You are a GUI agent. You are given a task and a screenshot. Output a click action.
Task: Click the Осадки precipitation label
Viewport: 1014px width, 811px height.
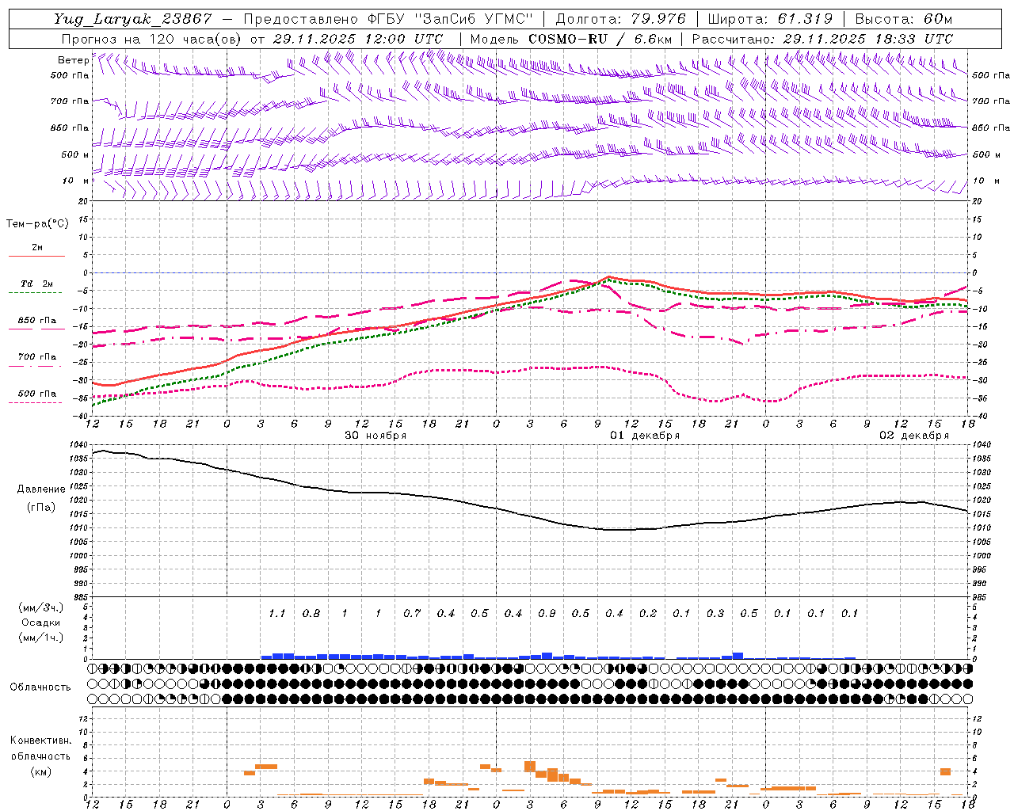click(40, 623)
